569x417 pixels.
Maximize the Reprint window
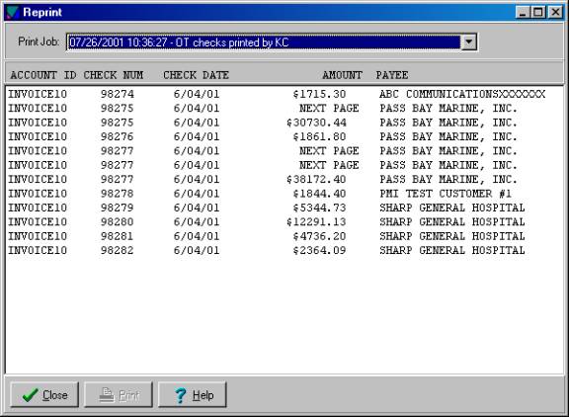tap(538, 12)
